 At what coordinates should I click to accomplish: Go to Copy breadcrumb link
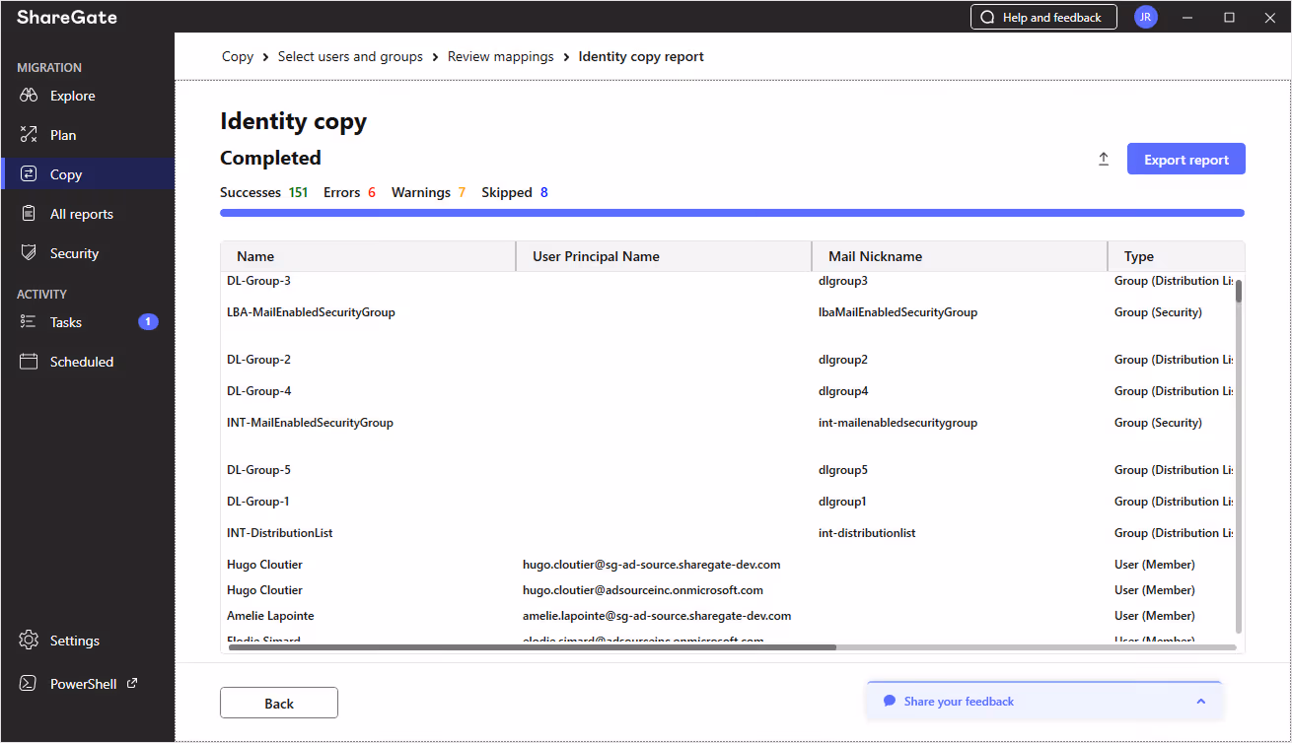pyautogui.click(x=238, y=56)
